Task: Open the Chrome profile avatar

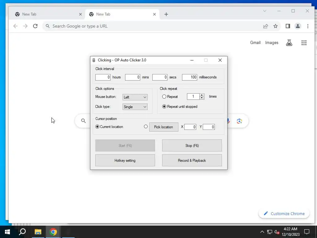Action: [298, 26]
